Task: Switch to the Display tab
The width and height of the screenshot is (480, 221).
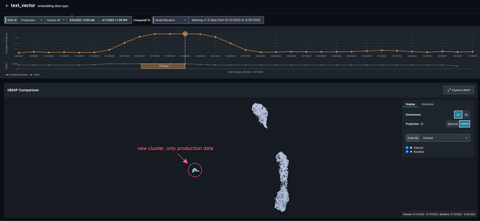Action: 410,104
